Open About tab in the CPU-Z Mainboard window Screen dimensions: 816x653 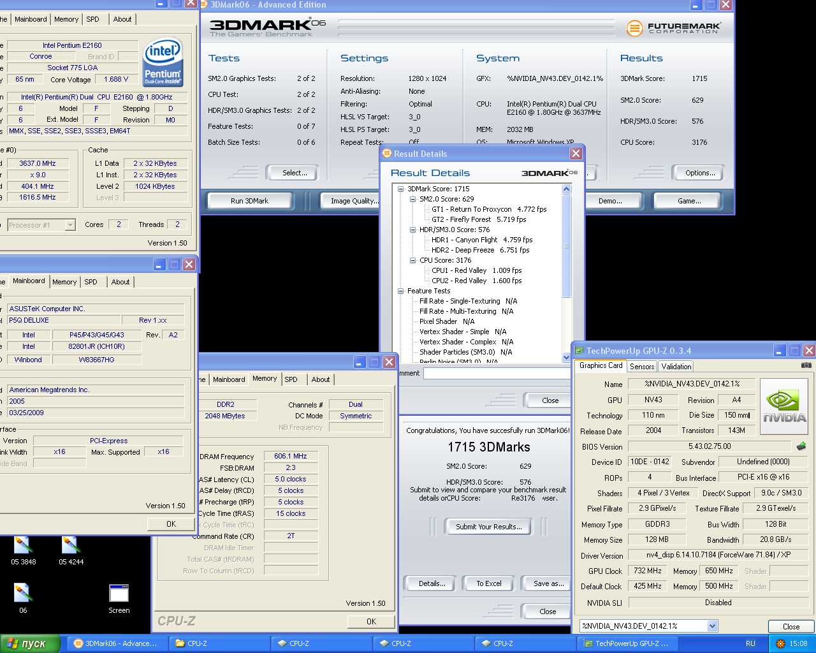[120, 282]
